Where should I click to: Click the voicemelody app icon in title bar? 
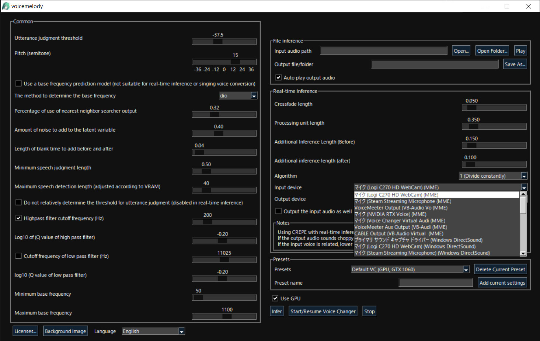[5, 6]
